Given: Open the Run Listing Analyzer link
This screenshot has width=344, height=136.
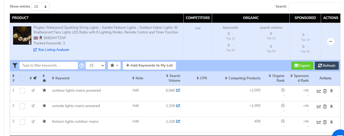Looking at the screenshot, I should (51, 50).
